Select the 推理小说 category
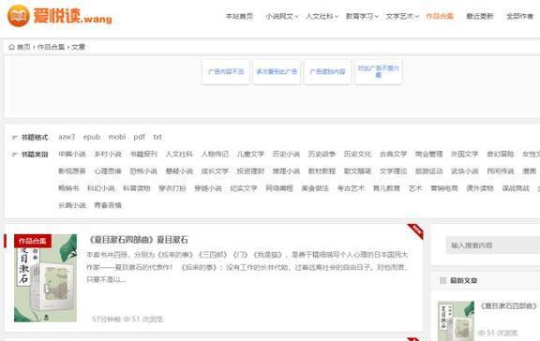 pos(286,171)
